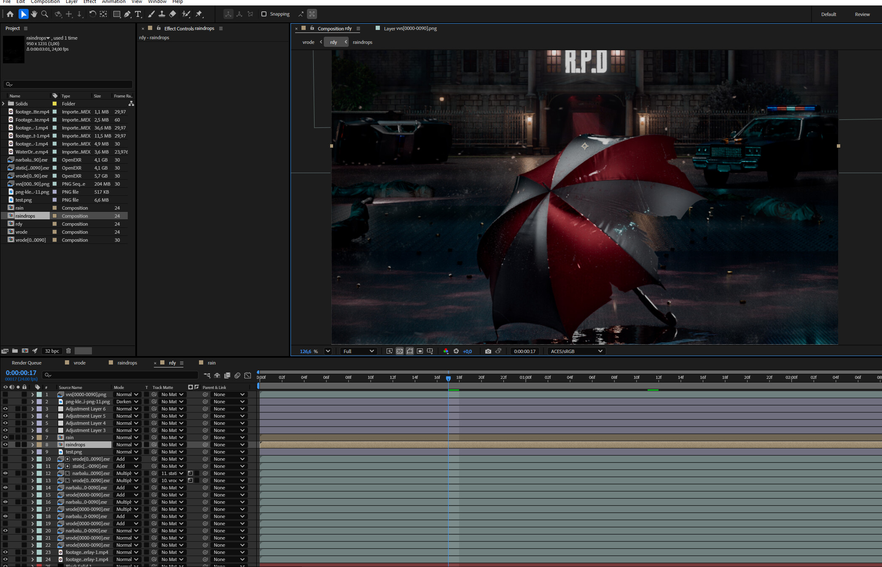Toggle visibility of Adjustment Layer 3

[5, 430]
